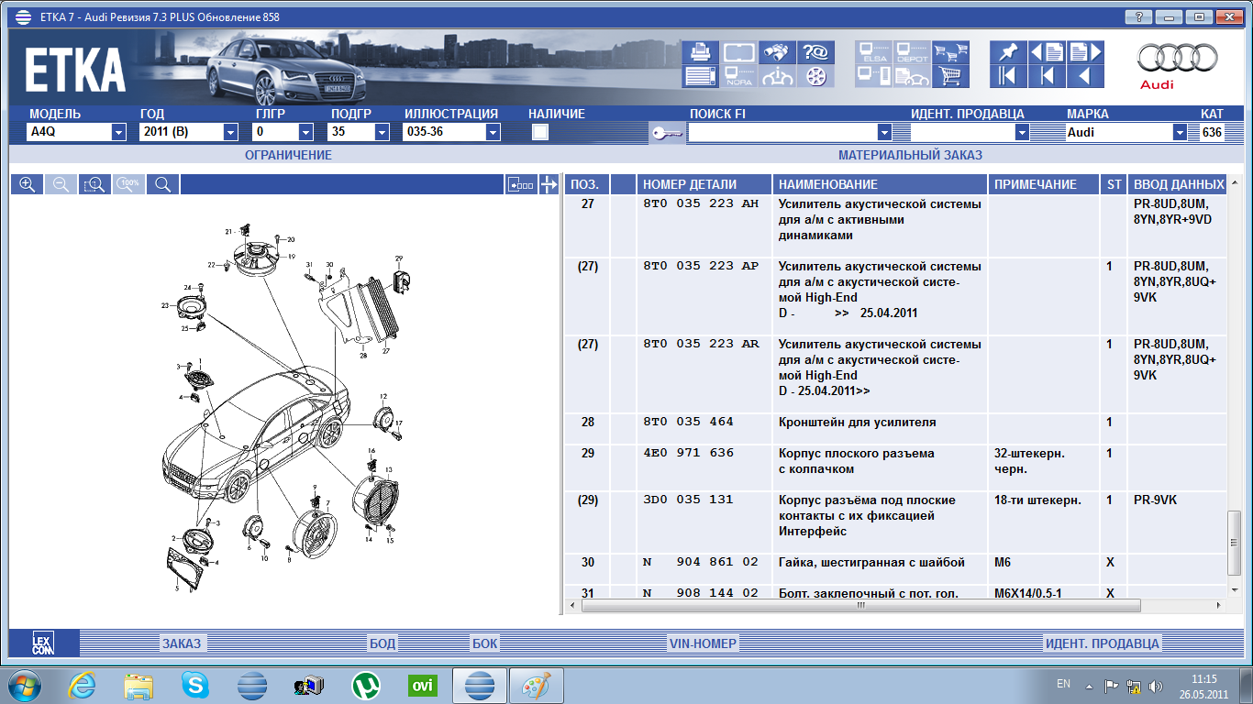Zoom in on the illustration

[27, 184]
